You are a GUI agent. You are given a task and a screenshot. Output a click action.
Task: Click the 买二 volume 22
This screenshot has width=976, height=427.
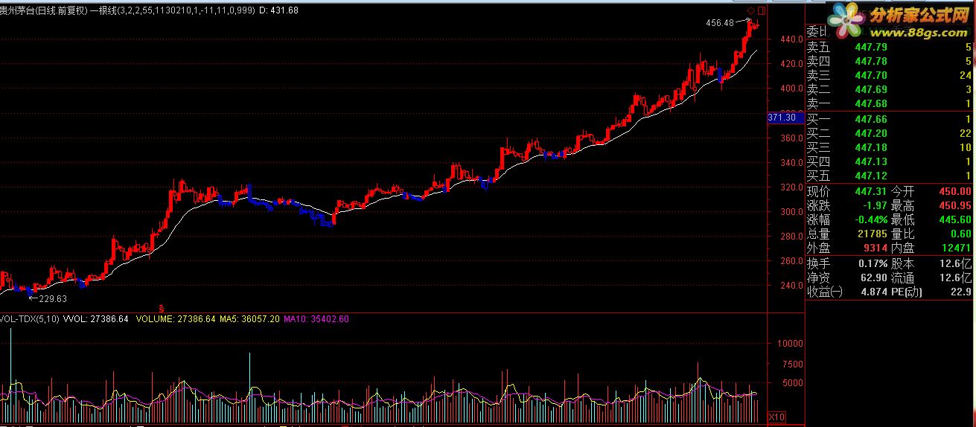point(966,134)
